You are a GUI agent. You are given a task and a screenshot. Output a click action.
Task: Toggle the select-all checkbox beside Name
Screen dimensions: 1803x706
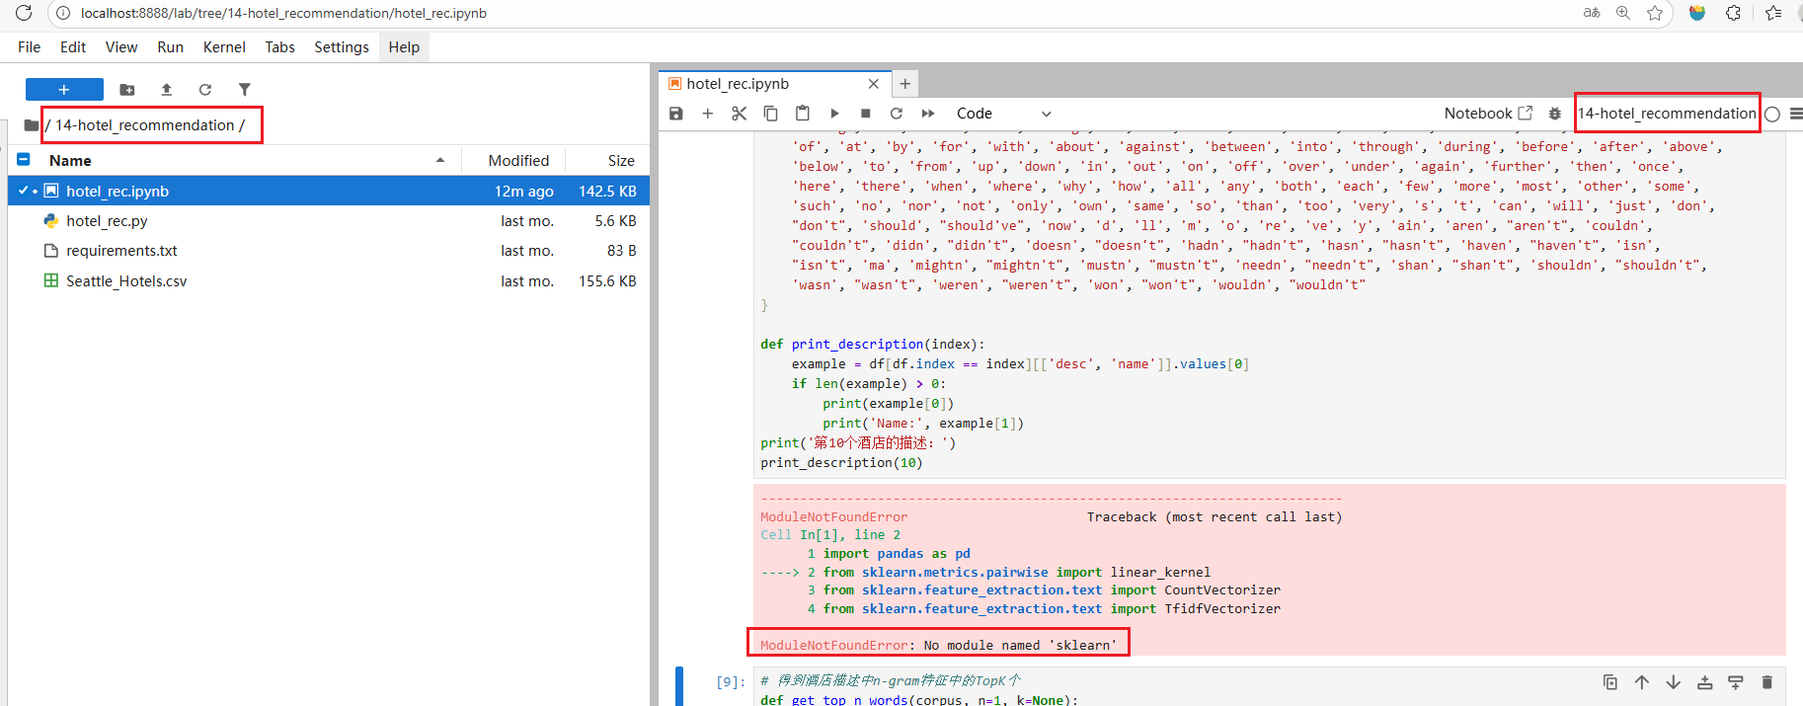[x=24, y=159]
